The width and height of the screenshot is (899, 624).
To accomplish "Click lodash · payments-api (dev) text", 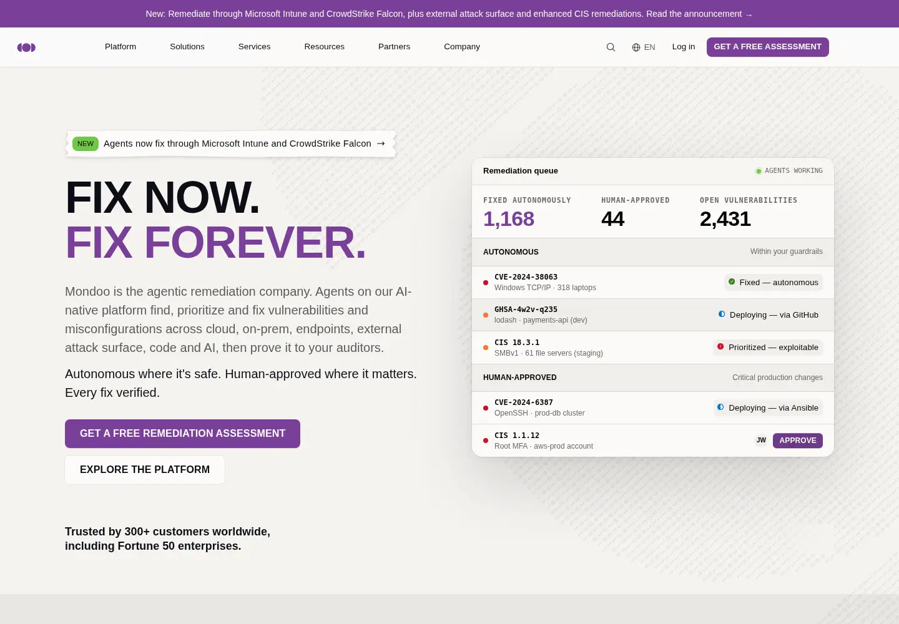I will pyautogui.click(x=541, y=320).
